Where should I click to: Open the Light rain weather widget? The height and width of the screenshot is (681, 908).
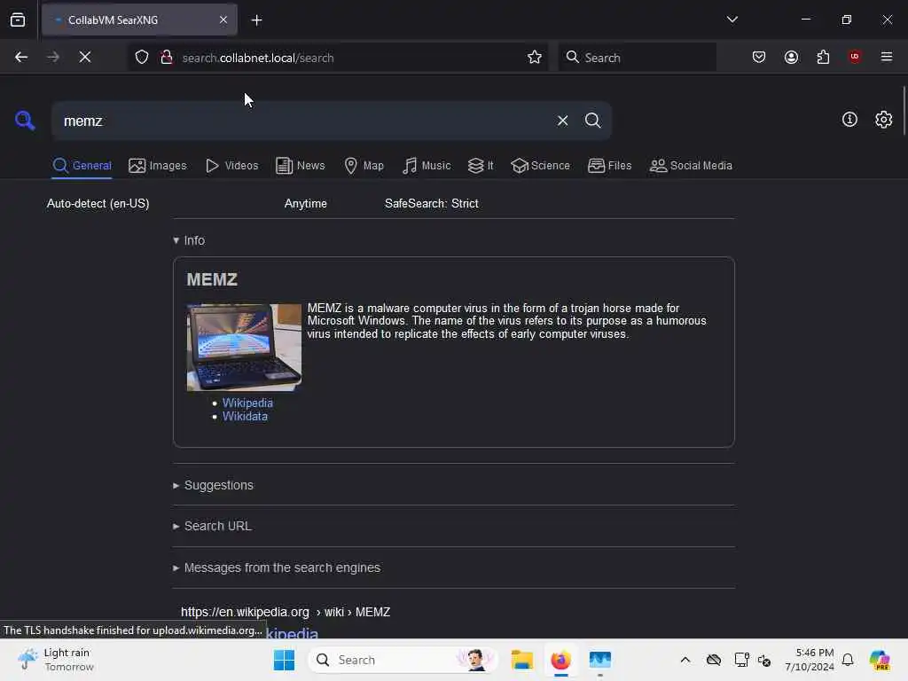coord(56,660)
